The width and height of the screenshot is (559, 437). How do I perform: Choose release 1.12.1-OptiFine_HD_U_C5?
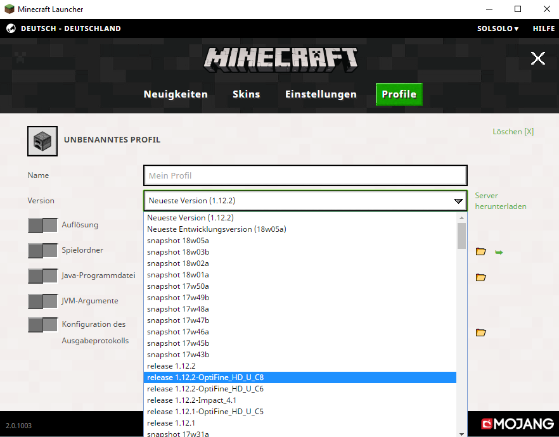tap(300, 412)
